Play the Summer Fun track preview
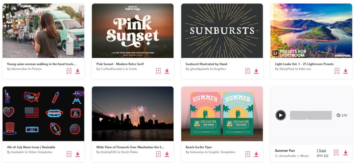 tap(280, 115)
